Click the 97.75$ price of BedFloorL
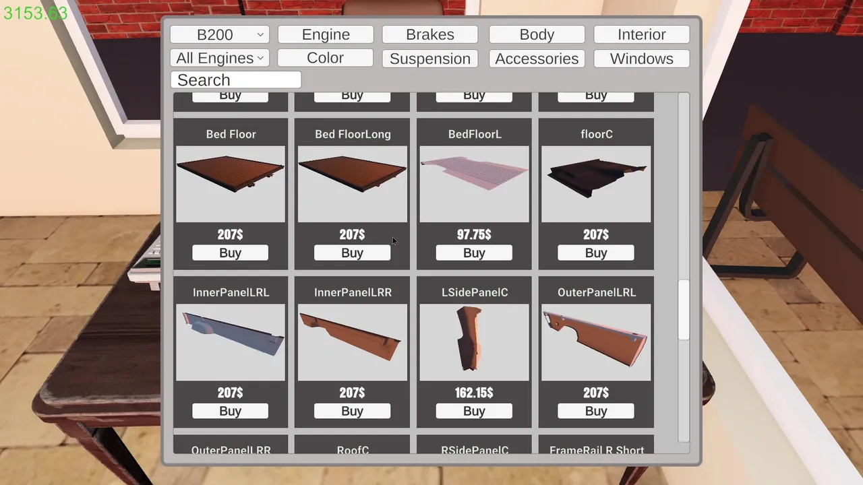This screenshot has height=485, width=863. pyautogui.click(x=474, y=234)
